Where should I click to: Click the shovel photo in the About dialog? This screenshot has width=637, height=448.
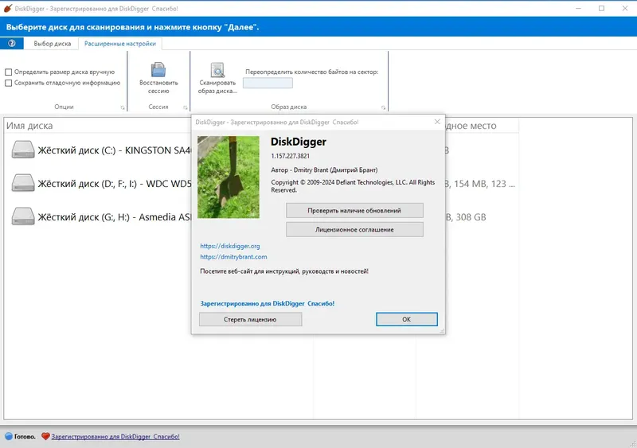tap(229, 177)
